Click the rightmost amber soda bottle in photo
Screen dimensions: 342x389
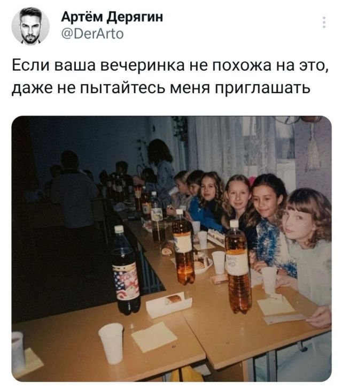238,267
